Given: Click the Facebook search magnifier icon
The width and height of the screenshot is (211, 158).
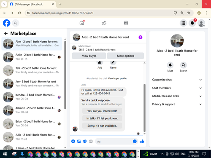Looking at the screenshot, I should (x=16, y=23).
